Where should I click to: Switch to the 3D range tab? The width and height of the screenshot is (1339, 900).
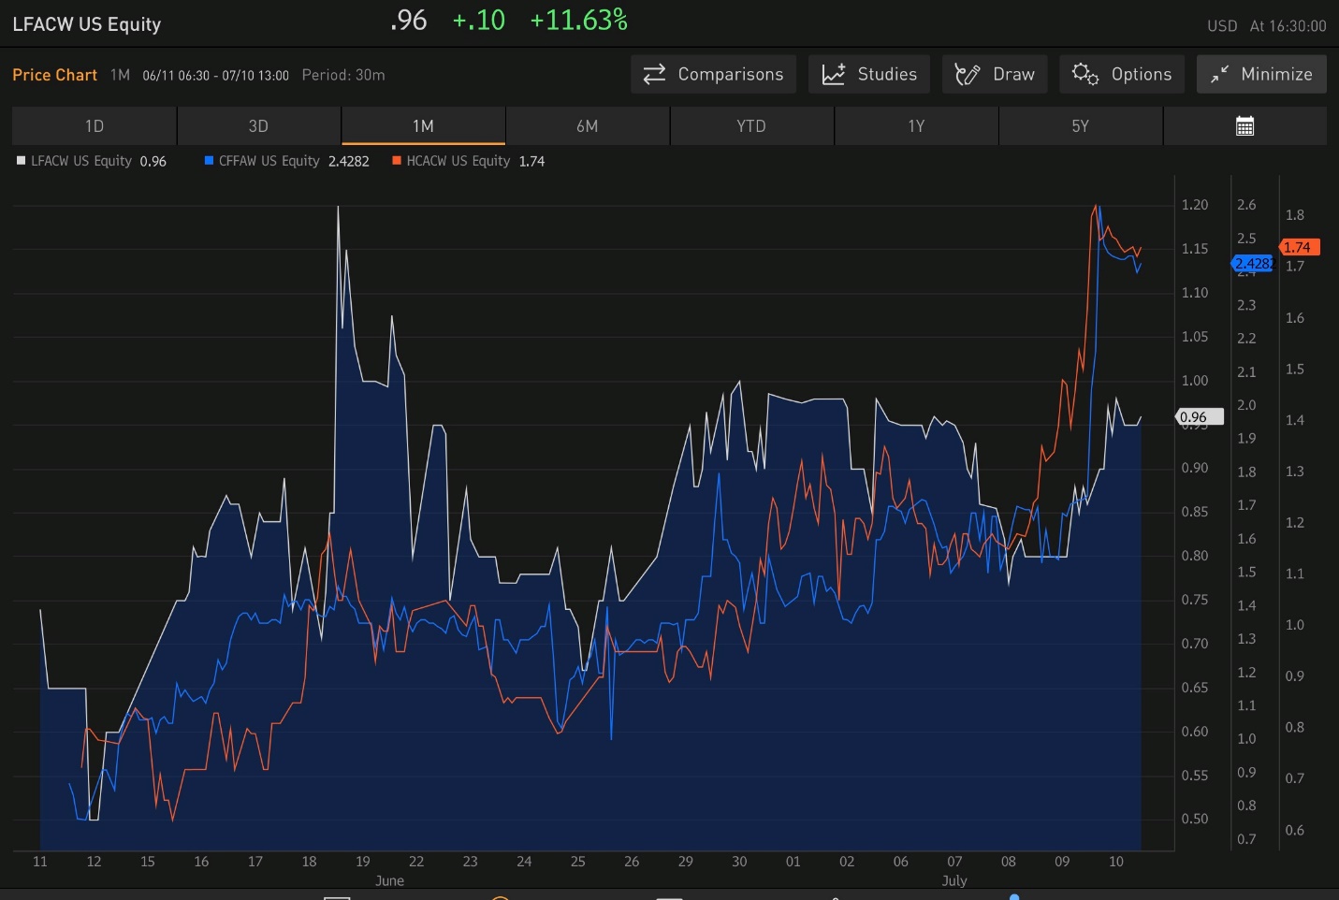click(258, 126)
